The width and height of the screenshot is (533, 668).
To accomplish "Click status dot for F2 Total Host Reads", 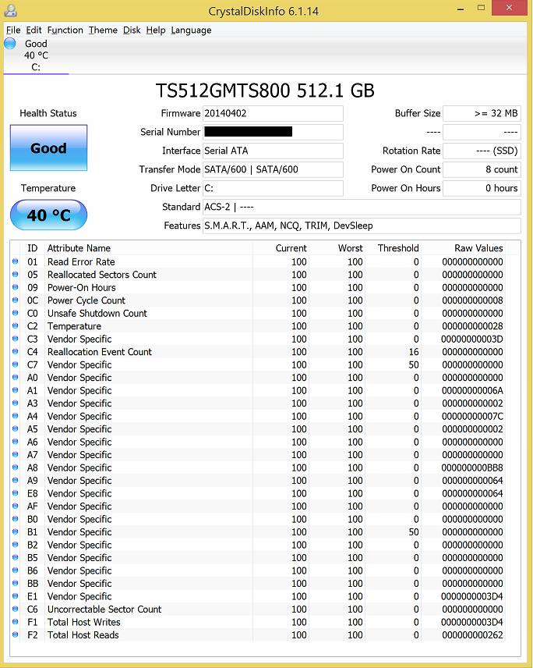I will 16,634.
